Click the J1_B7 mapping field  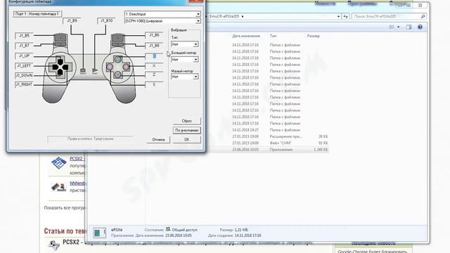[24, 46]
